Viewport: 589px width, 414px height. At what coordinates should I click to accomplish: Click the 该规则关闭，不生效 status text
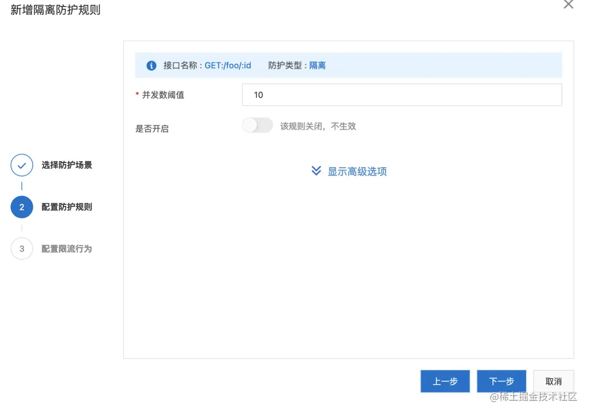coord(318,126)
